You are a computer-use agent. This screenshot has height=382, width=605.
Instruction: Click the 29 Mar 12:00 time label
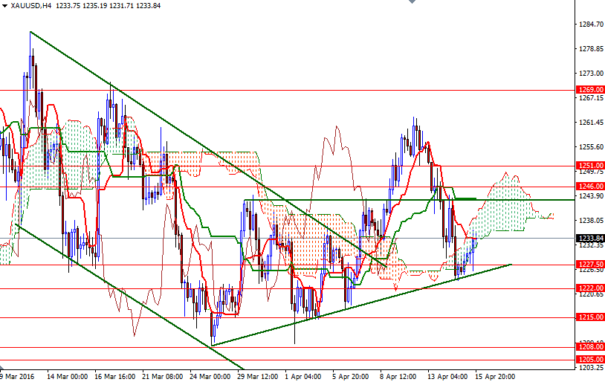(x=258, y=377)
